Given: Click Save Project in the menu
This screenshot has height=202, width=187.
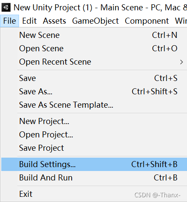Looking at the screenshot, I should click(94, 148).
